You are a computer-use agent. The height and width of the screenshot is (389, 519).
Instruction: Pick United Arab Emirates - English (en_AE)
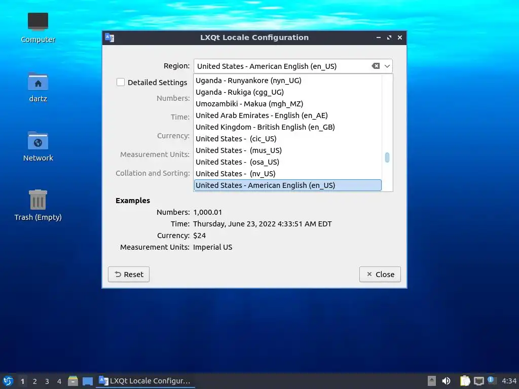[x=287, y=115]
